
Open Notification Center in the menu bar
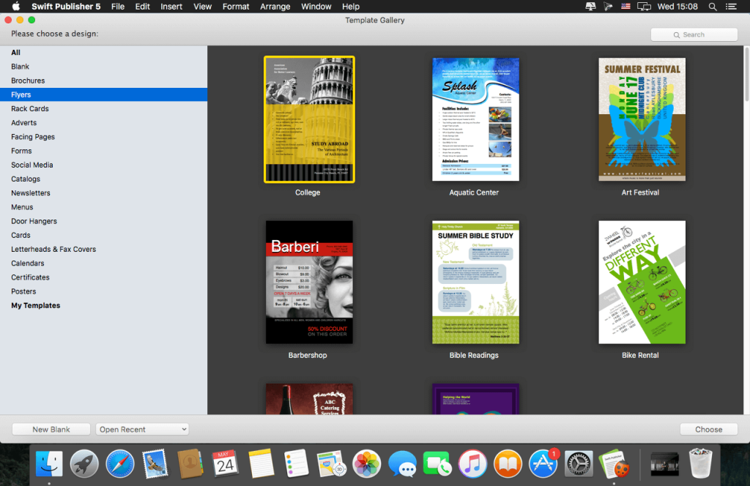tap(731, 7)
